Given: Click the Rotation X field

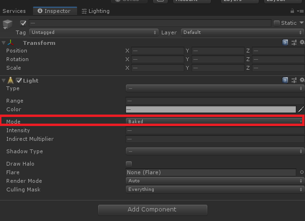Looking at the screenshot, I should click(x=158, y=59).
